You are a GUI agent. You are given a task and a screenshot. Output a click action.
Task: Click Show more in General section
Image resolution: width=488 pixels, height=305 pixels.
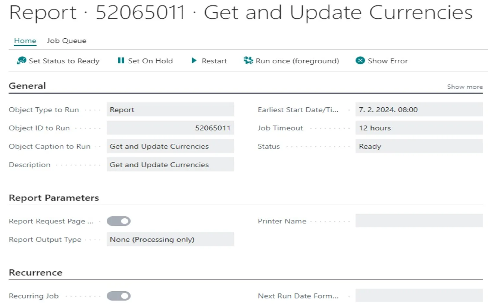click(465, 87)
